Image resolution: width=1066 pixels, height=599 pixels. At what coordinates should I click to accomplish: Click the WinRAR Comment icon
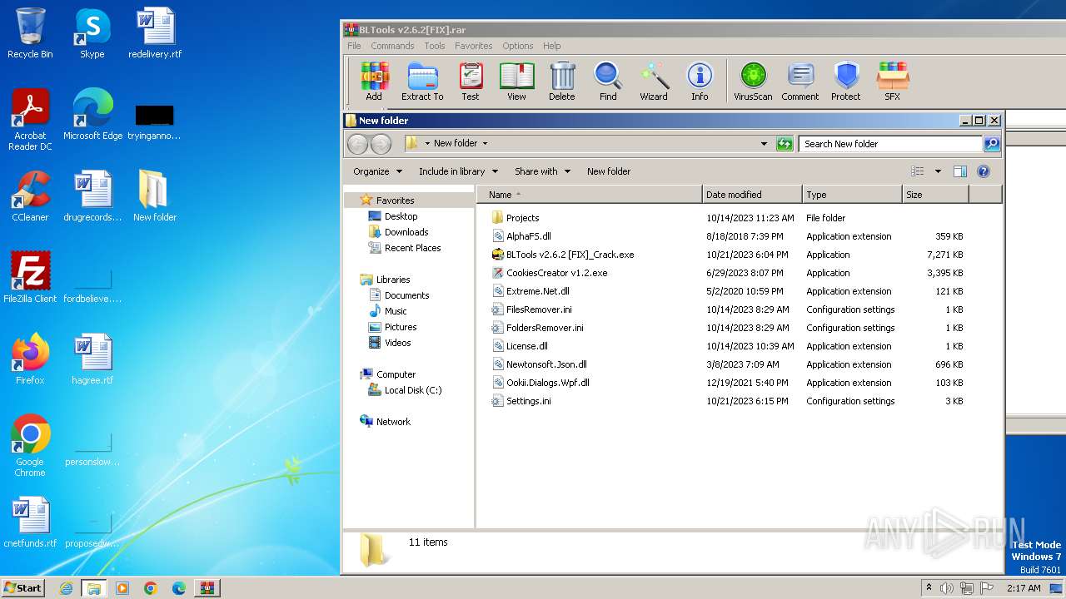click(800, 82)
